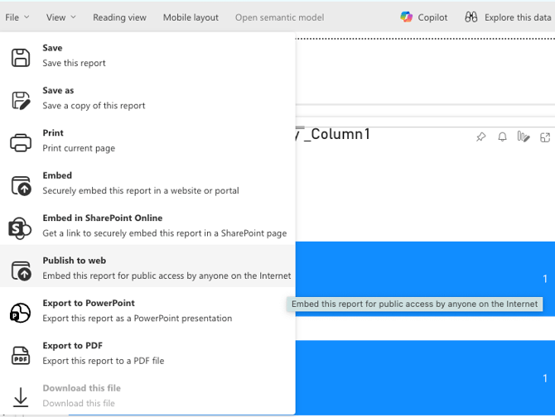Image resolution: width=555 pixels, height=417 pixels.
Task: Click Explore this data
Action: tap(508, 17)
